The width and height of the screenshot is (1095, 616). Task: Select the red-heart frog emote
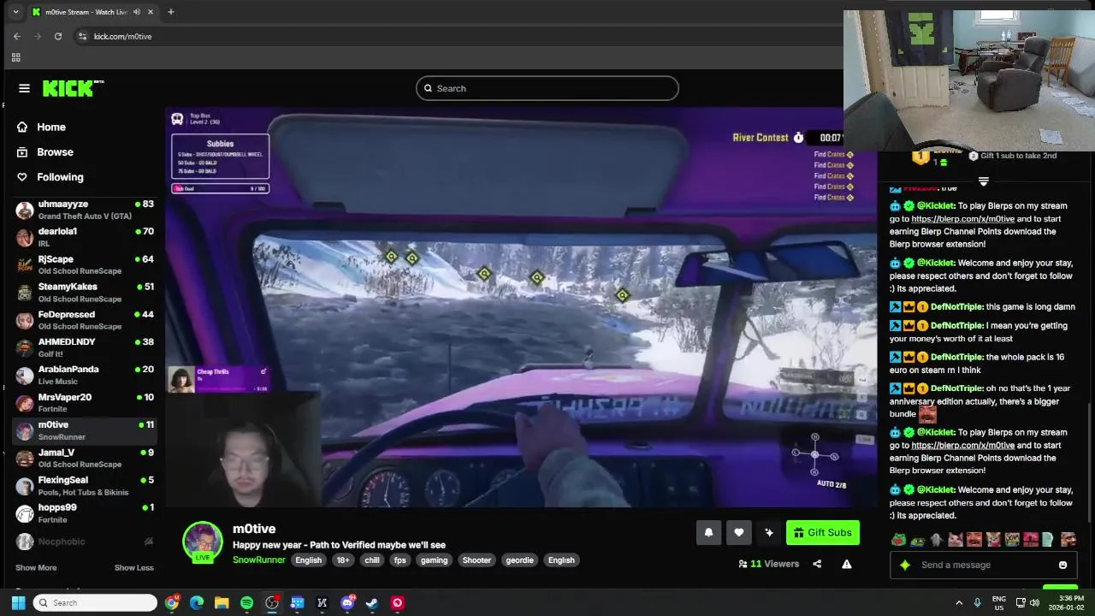(x=898, y=539)
